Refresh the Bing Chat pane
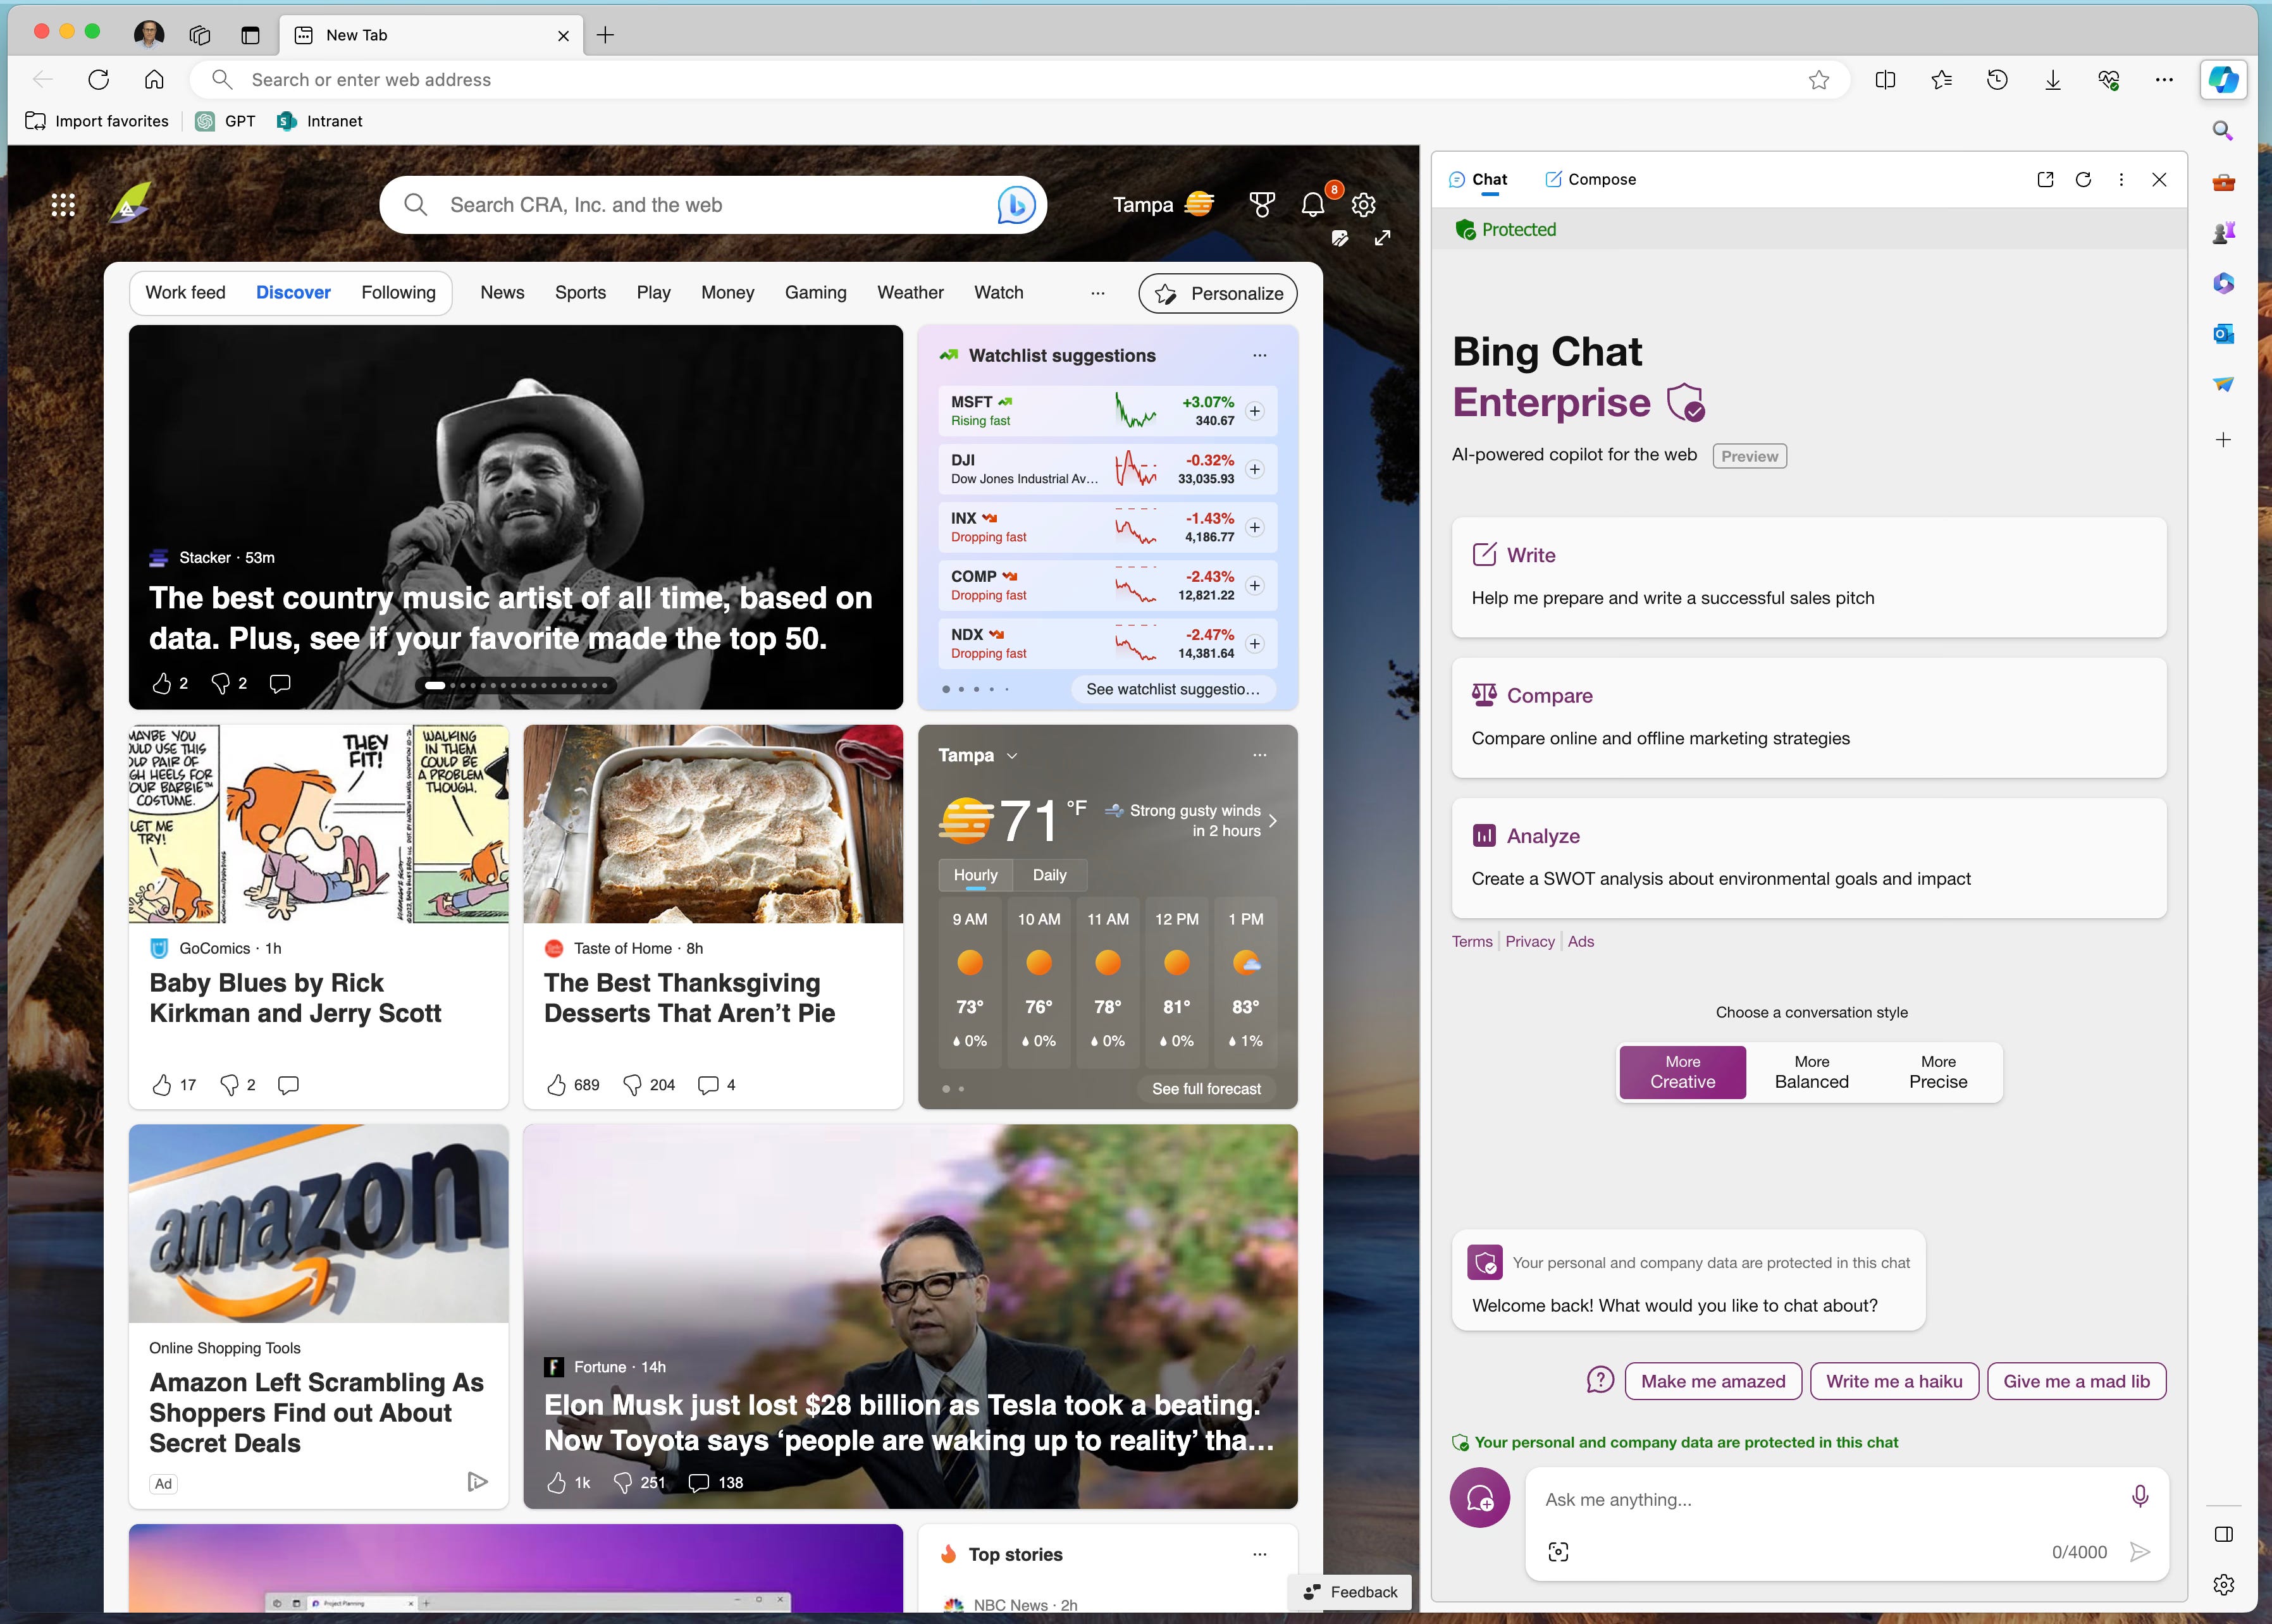Screen dimensions: 2272x1624 tap(2083, 179)
